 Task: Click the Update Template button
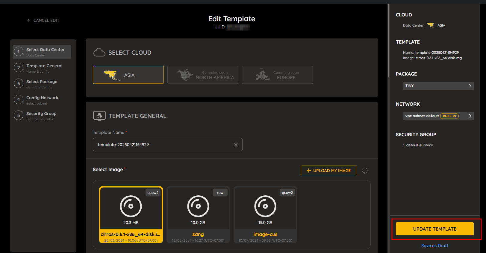coord(435,229)
